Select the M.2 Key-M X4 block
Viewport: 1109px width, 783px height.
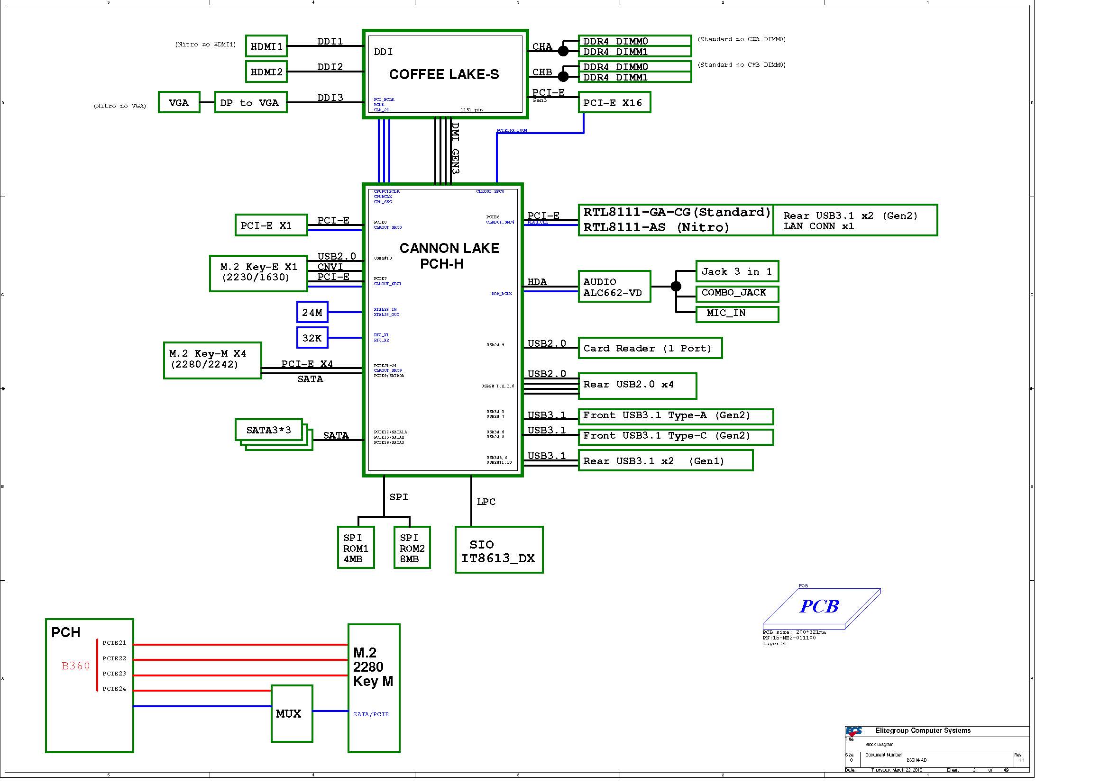click(x=212, y=360)
